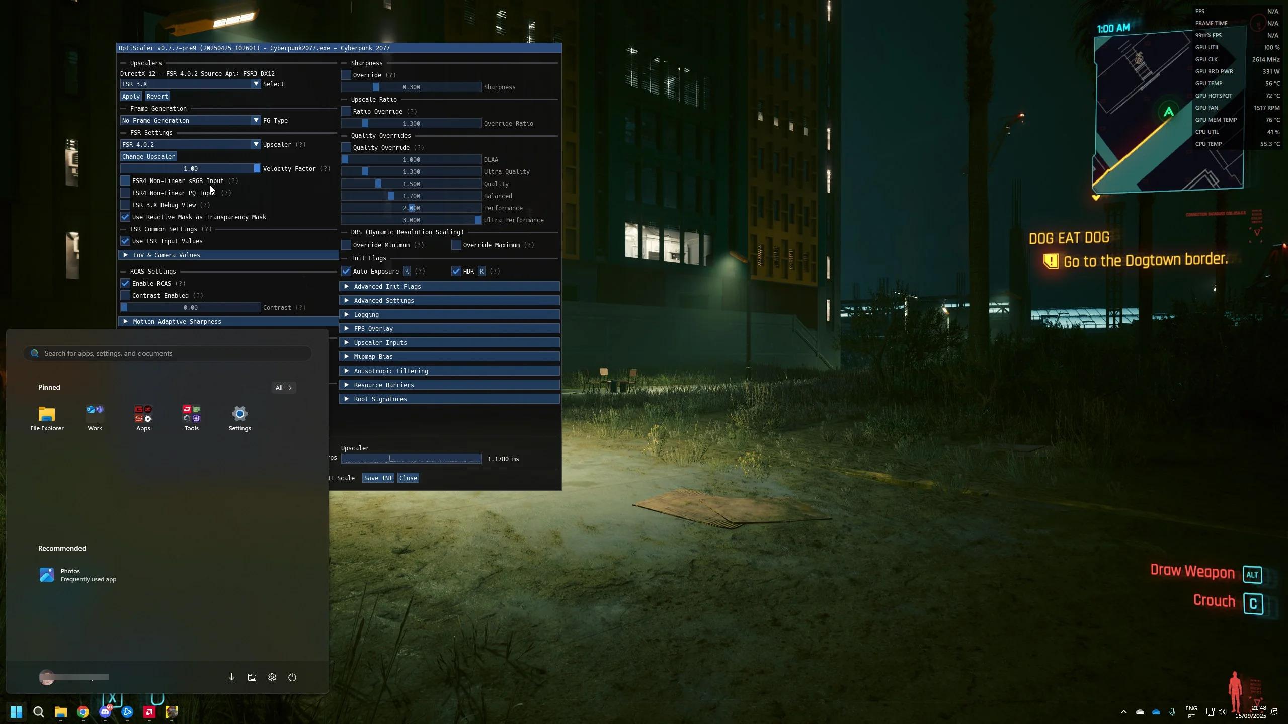Toggle the HDR init flag
Screen dimensions: 1288x724
tap(456, 271)
